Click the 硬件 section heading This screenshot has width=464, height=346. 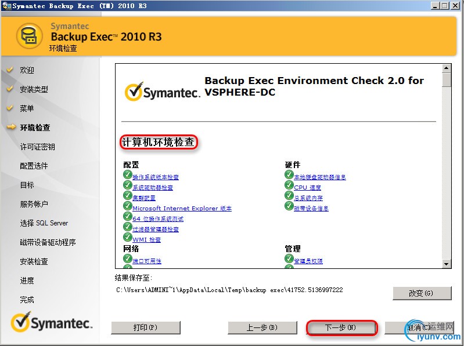pyautogui.click(x=293, y=165)
